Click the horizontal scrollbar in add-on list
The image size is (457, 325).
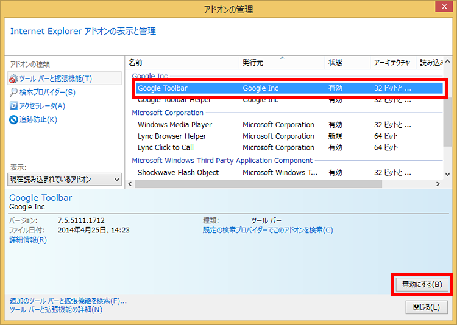(257, 184)
